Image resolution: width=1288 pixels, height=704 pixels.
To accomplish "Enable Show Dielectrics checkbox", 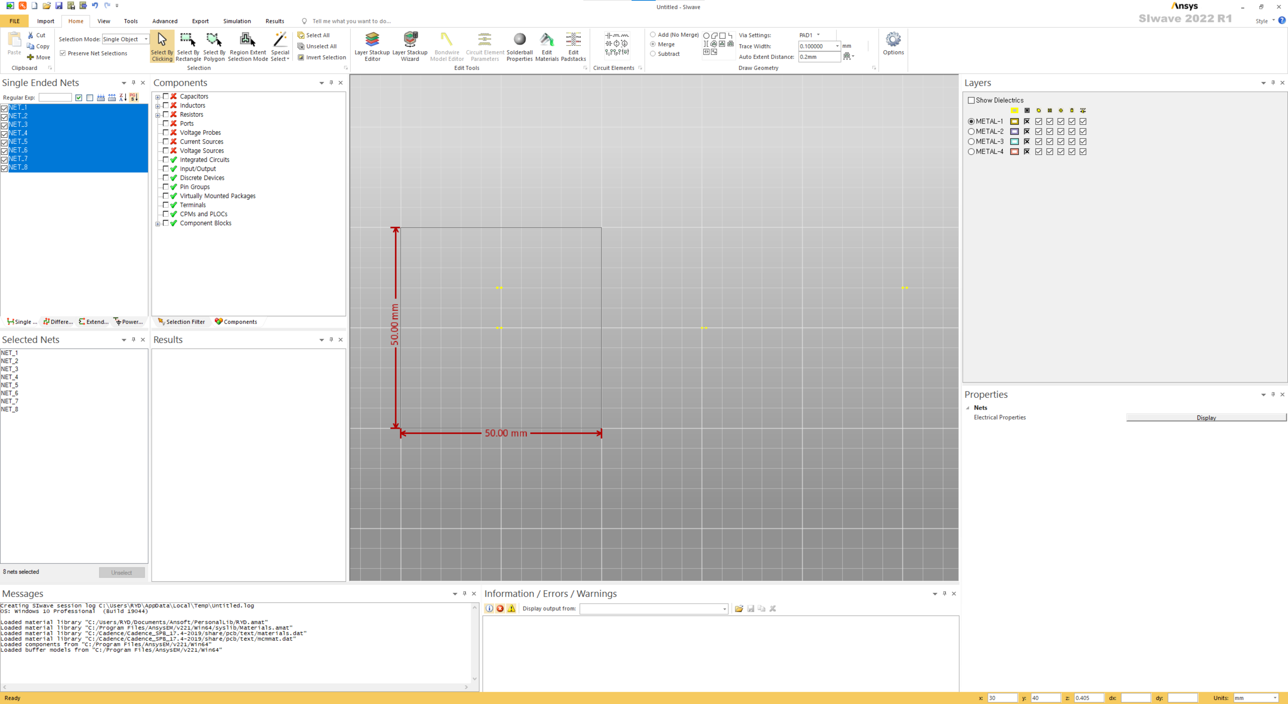I will (x=971, y=101).
